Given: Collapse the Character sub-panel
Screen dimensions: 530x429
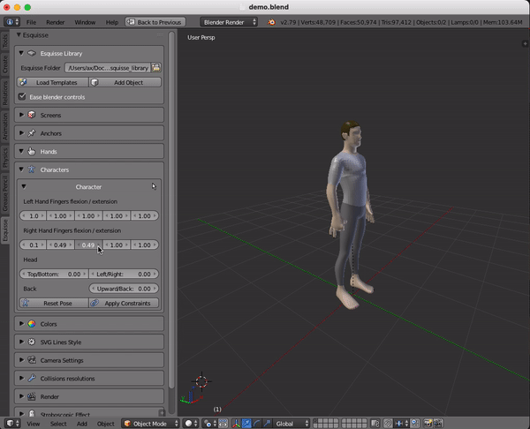Looking at the screenshot, I should (x=24, y=186).
